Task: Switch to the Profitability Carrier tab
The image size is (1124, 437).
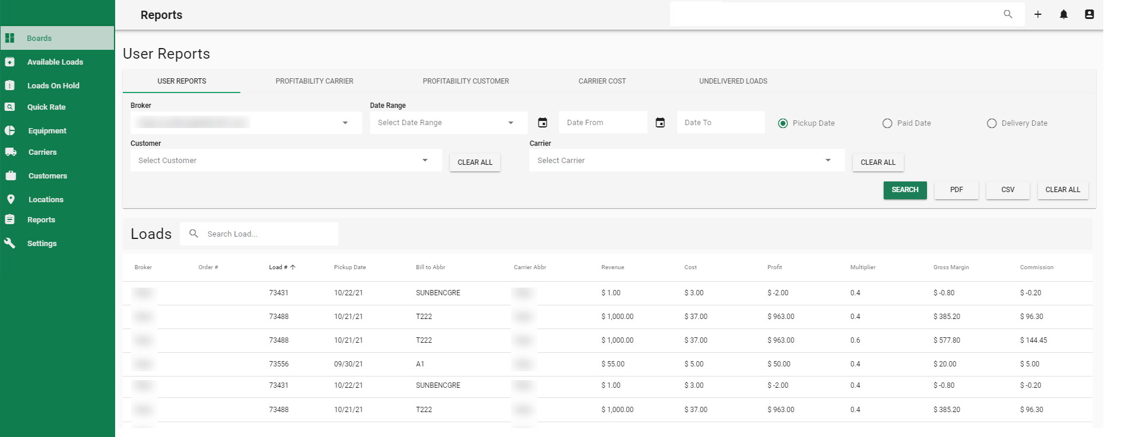Action: click(315, 81)
